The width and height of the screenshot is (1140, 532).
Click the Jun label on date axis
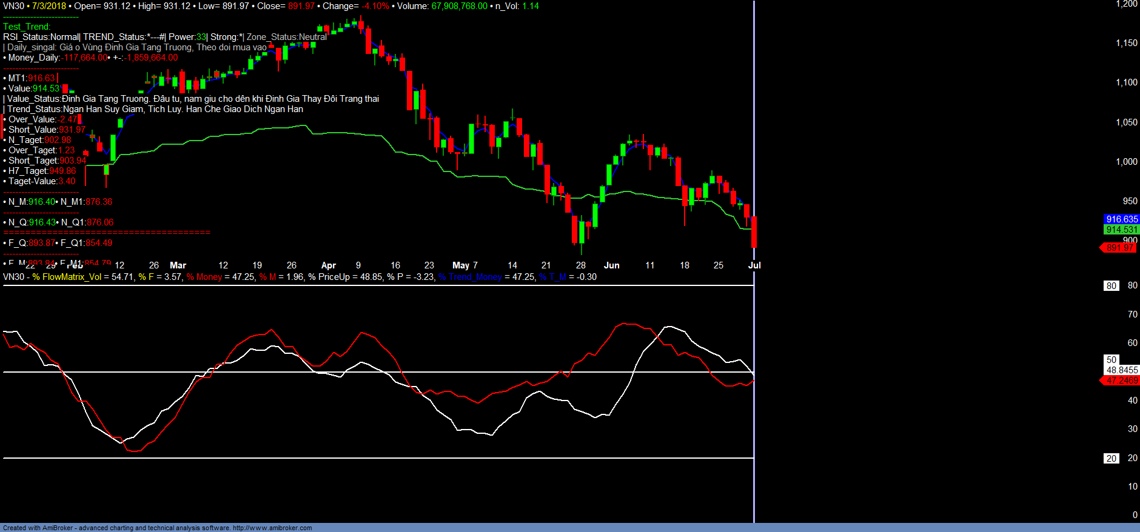pos(611,265)
